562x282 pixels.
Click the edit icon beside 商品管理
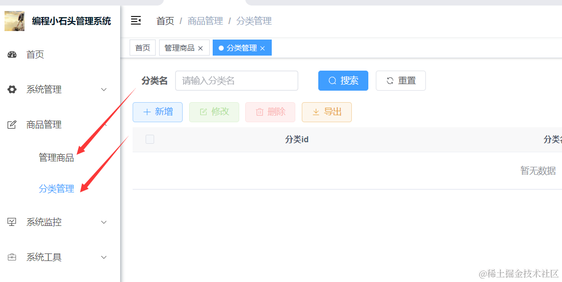[x=12, y=125]
